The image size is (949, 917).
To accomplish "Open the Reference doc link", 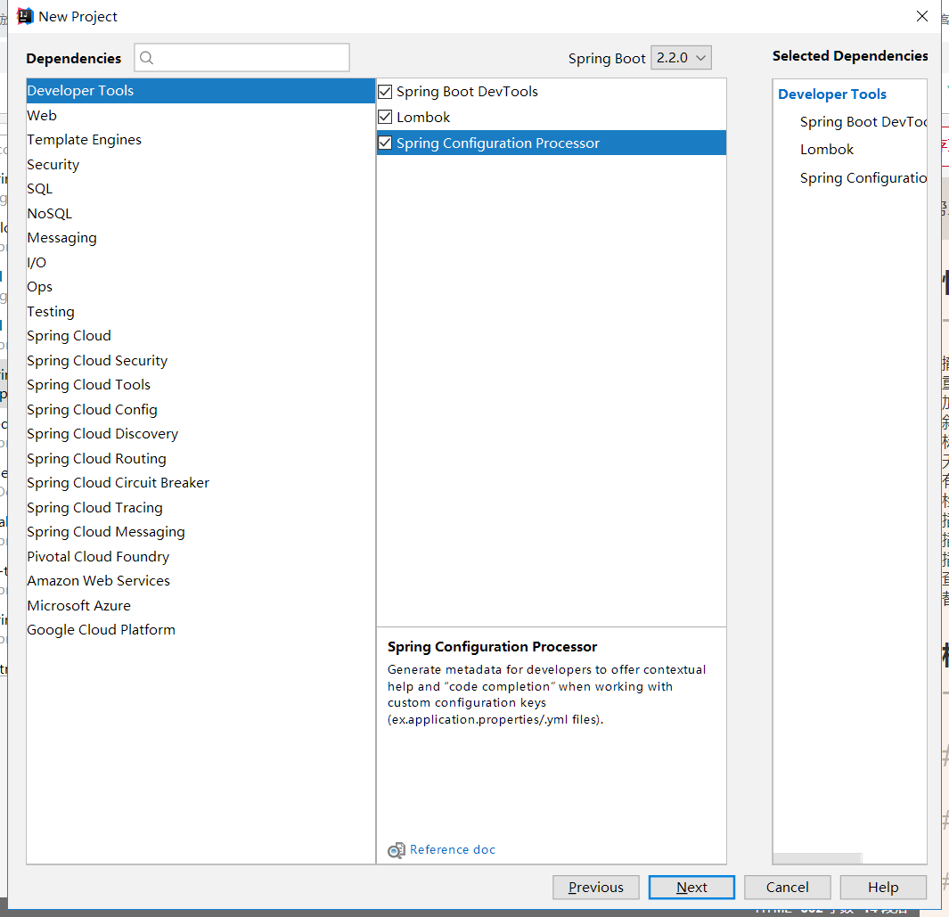I will point(452,850).
